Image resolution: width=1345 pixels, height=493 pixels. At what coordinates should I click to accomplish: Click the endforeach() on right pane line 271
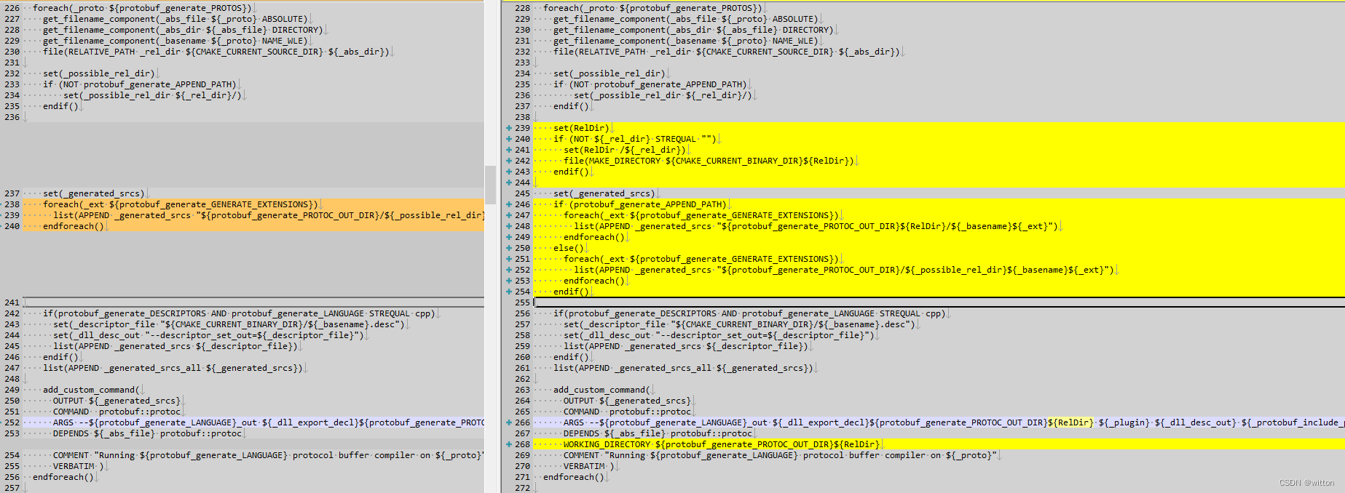(x=573, y=477)
